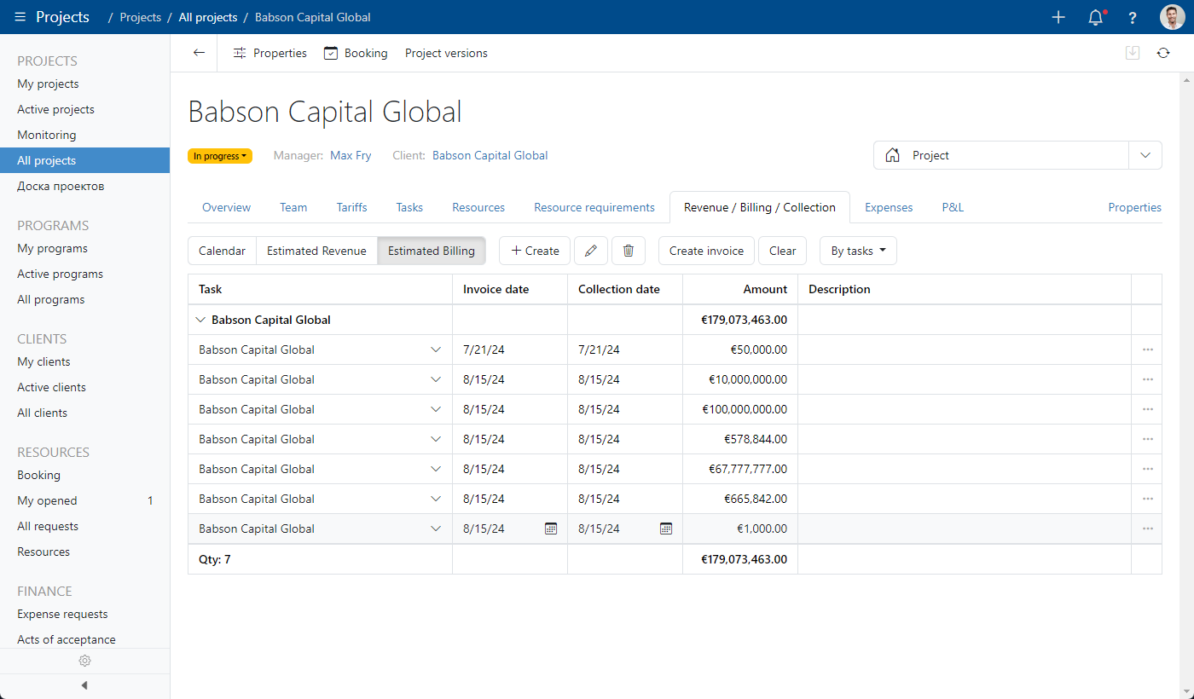Open the Booking toolbar item

pos(356,53)
